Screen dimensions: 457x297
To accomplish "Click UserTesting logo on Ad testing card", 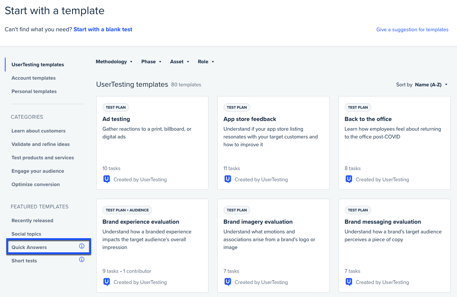I will [x=107, y=179].
